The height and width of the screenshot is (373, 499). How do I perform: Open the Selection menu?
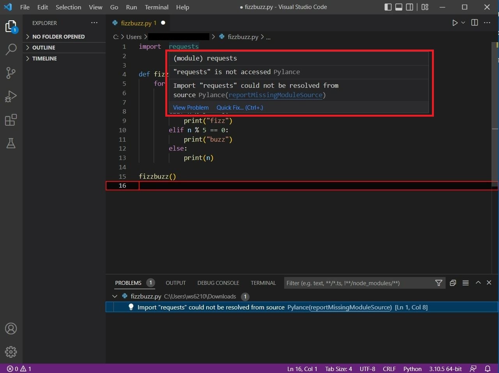[x=68, y=7]
